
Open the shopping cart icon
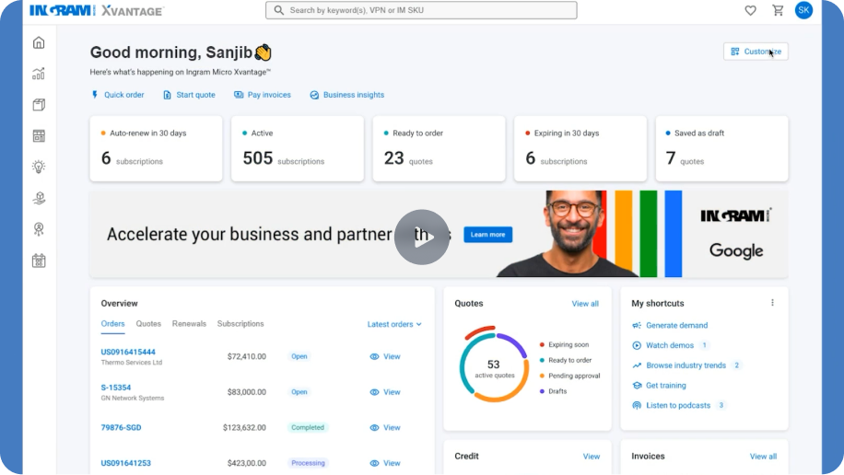coord(778,11)
